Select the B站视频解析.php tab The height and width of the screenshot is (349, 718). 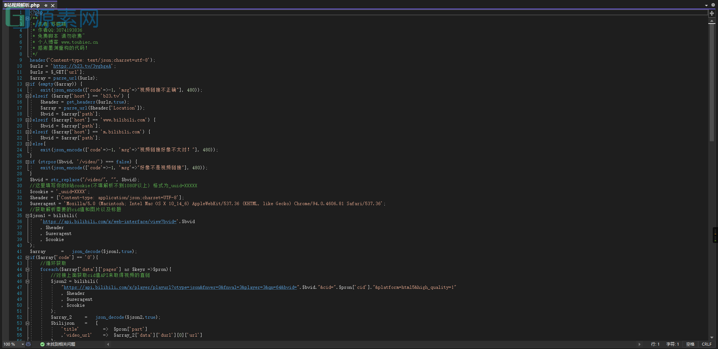[22, 5]
